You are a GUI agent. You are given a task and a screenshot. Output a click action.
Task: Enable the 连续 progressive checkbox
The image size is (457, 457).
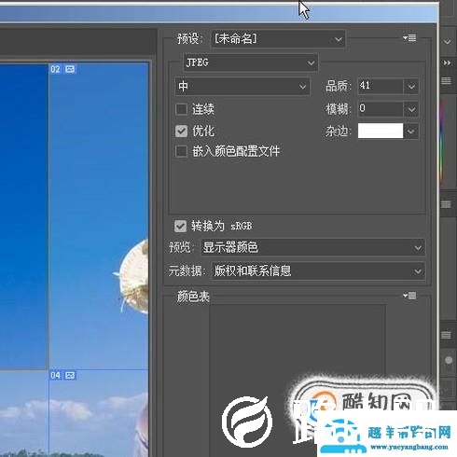181,109
